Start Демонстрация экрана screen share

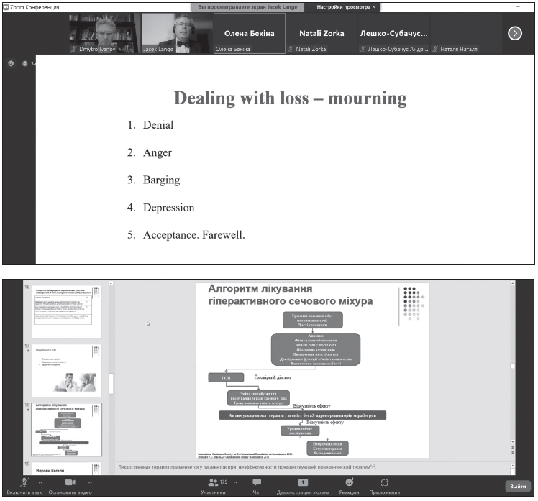point(303,482)
